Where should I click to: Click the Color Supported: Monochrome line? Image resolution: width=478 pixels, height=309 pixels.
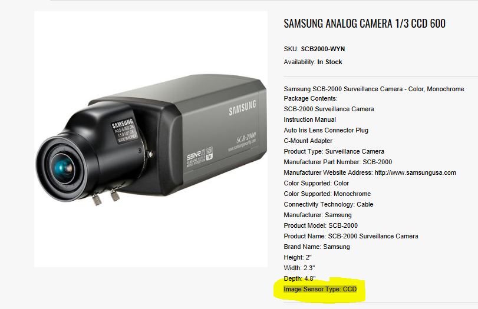(327, 194)
